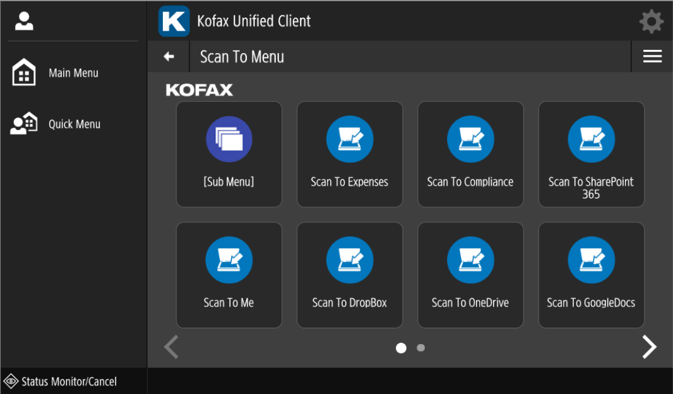673x394 pixels.
Task: Go back using the left arrow
Action: 169,57
